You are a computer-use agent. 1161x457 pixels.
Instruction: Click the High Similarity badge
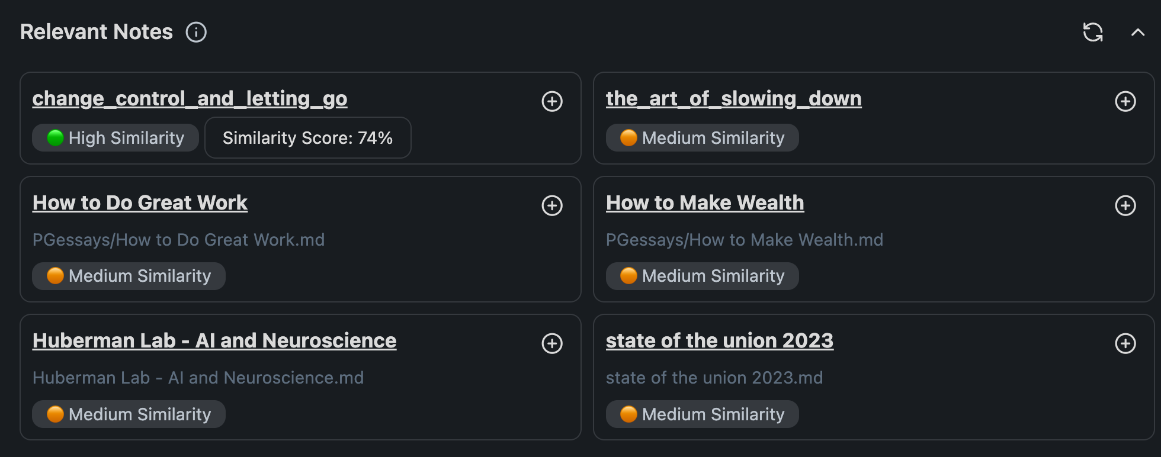(x=116, y=138)
